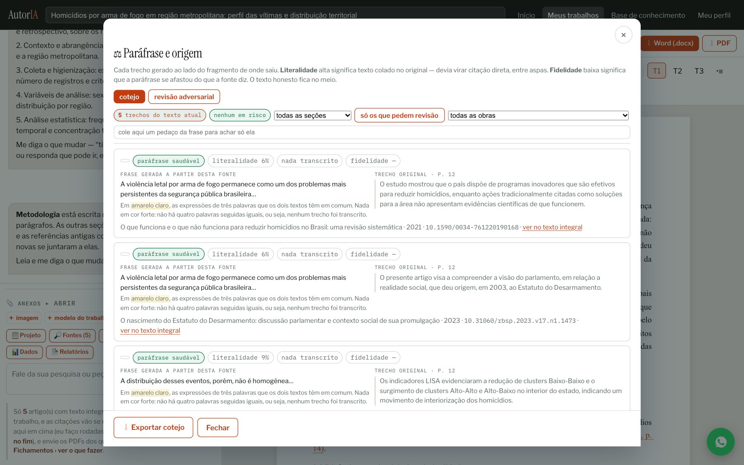Expand the ANEXOS ▸ ABRIR section
The image size is (744, 465).
click(46, 303)
